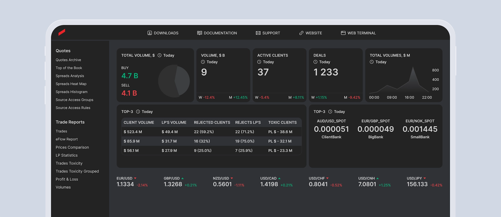Select the AUD/USD_SPOT ClientBank entry
501x217 pixels.
[331, 129]
